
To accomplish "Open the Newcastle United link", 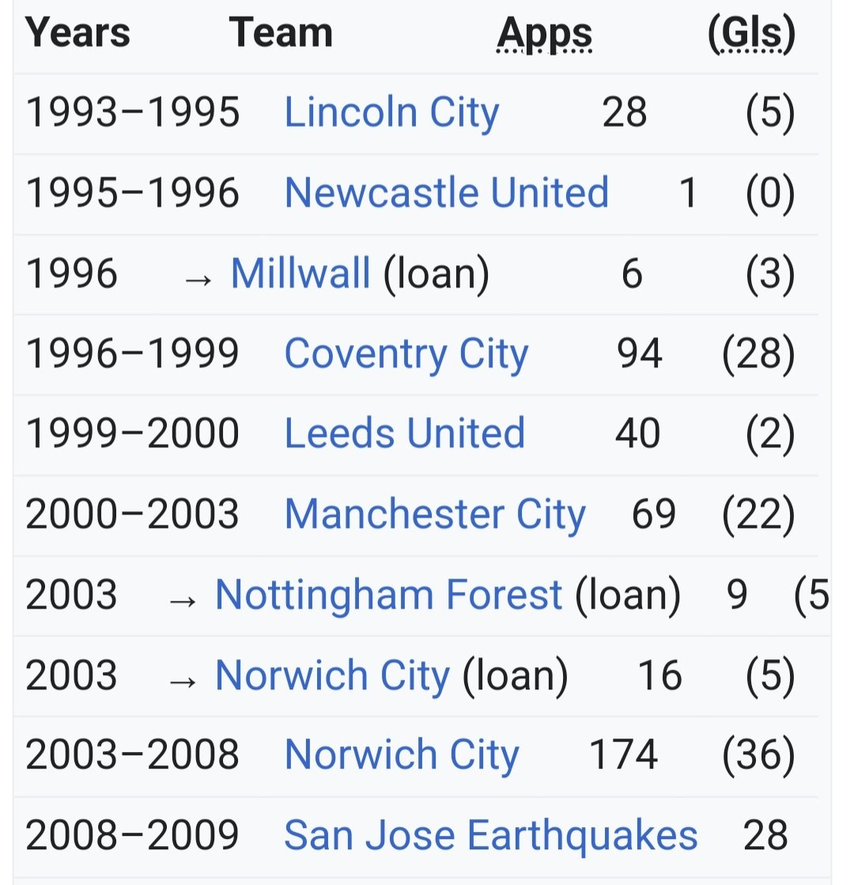I will (447, 192).
